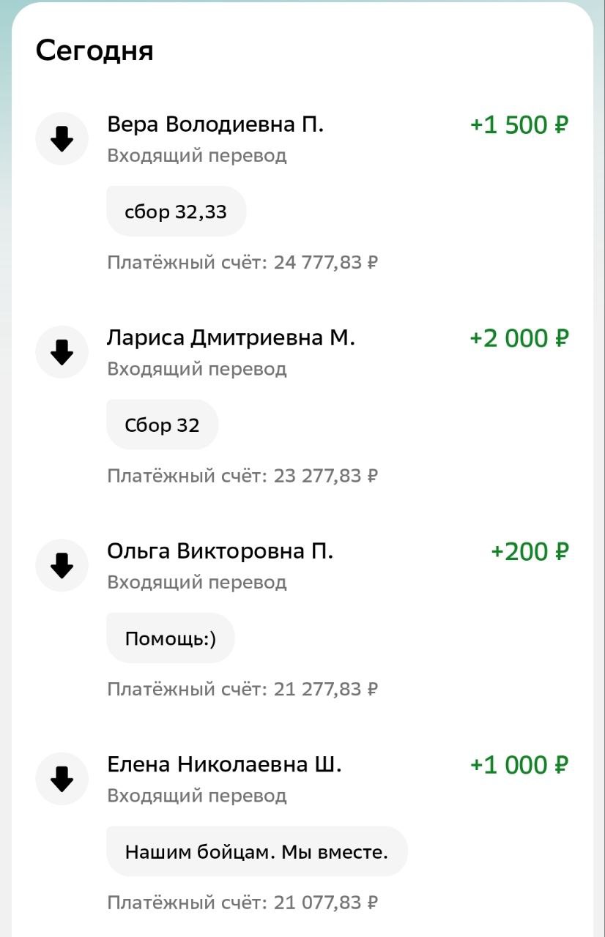Click the balance line showing 21 077,83 ₽
Viewport: 605px width, 937px height.
click(x=242, y=903)
